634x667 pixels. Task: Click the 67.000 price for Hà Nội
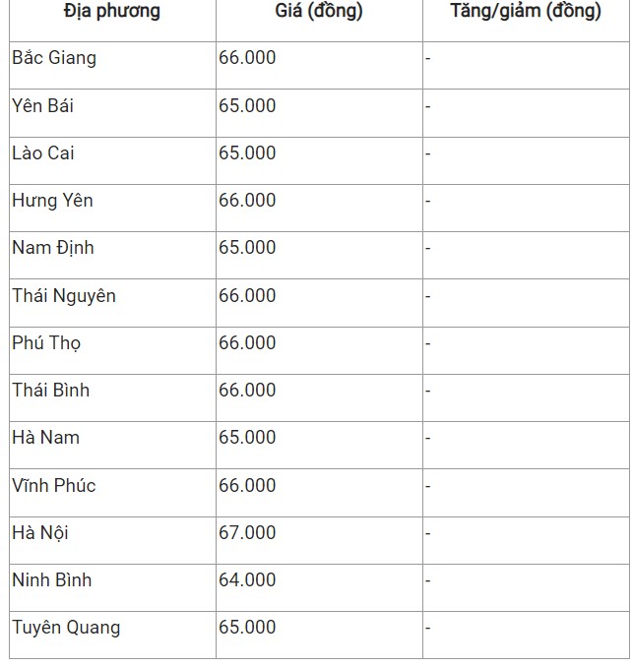[247, 533]
